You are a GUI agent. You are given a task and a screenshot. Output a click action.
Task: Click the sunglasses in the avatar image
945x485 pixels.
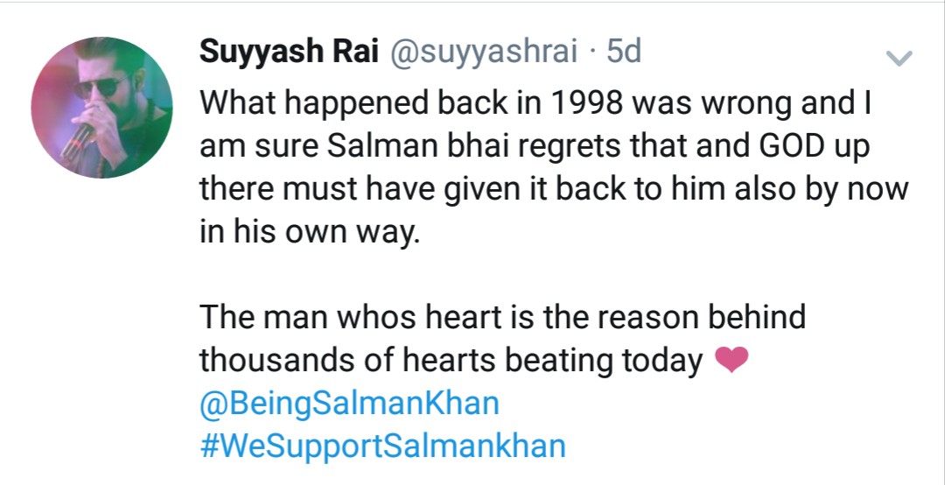coord(96,88)
